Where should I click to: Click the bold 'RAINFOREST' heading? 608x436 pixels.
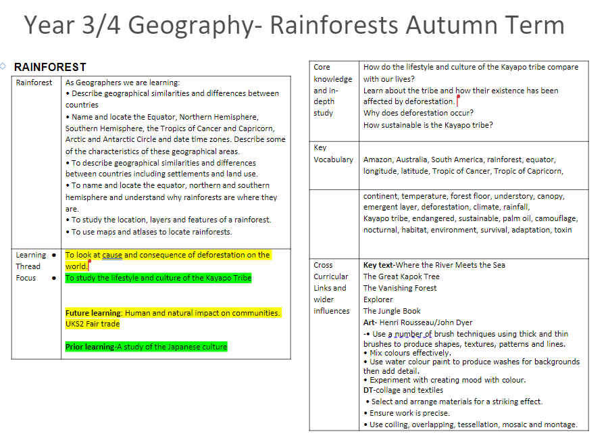click(x=50, y=67)
